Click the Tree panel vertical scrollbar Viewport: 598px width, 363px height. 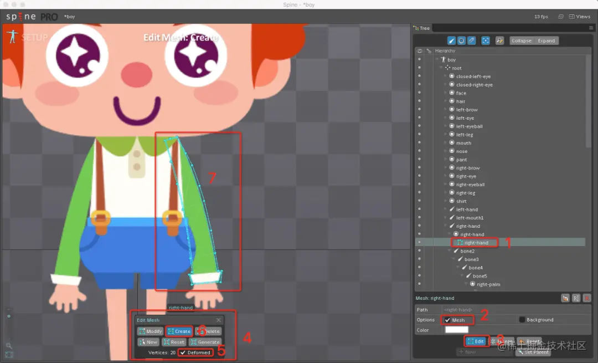click(x=588, y=101)
